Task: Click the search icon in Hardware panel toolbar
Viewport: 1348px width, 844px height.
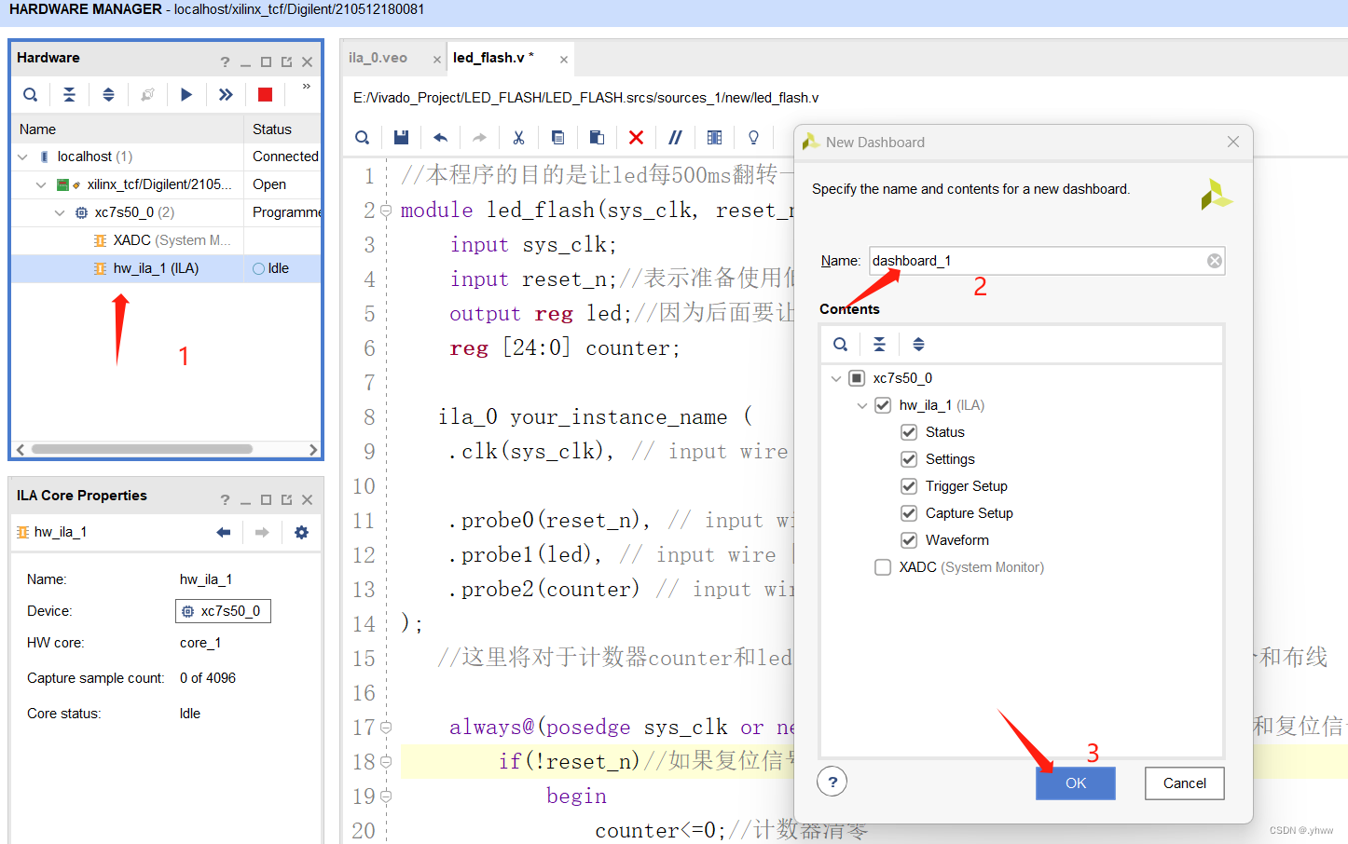Action: click(x=31, y=94)
